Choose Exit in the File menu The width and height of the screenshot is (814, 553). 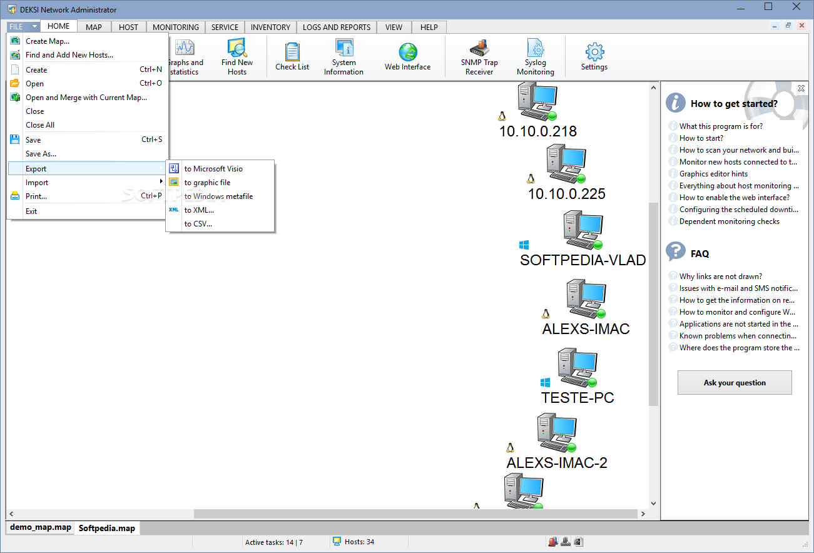pyautogui.click(x=87, y=211)
